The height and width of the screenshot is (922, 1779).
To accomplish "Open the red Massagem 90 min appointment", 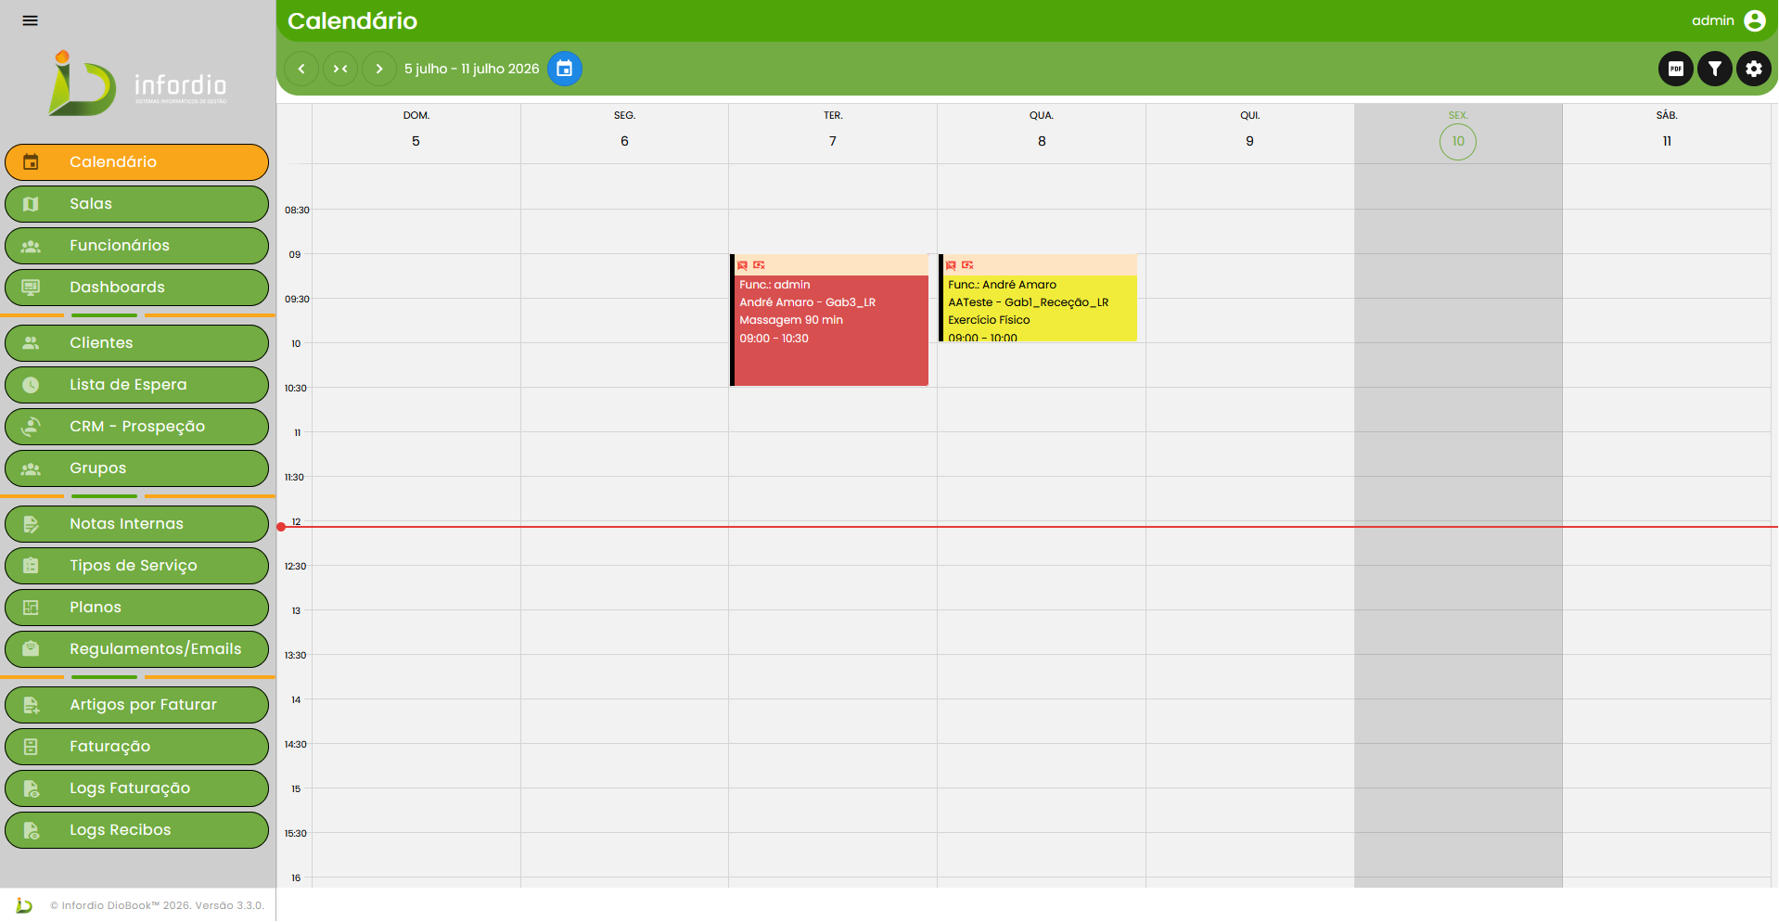I will (829, 320).
